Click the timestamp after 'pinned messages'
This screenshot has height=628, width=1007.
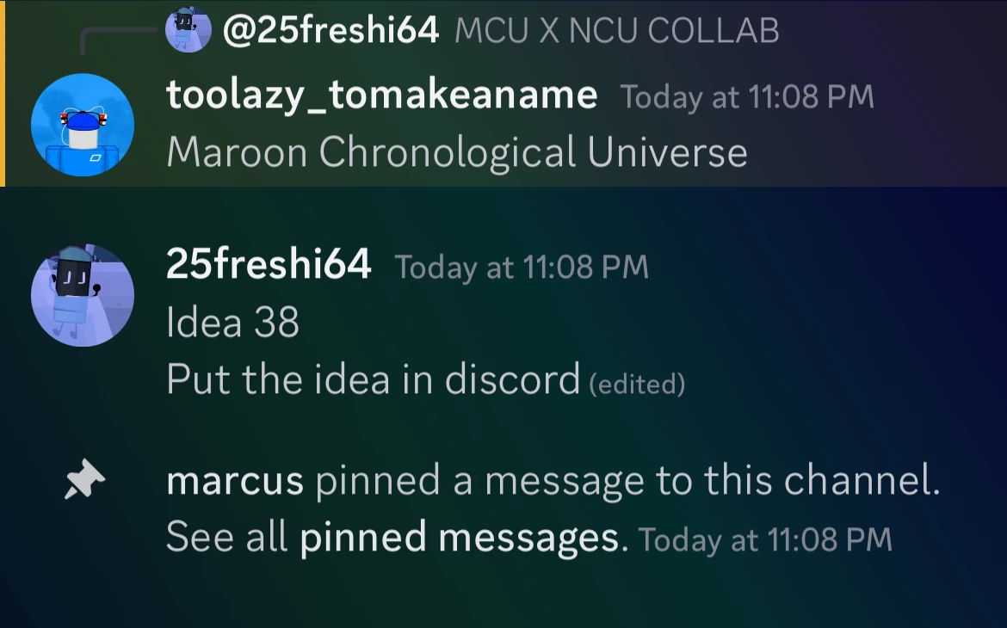coord(765,540)
